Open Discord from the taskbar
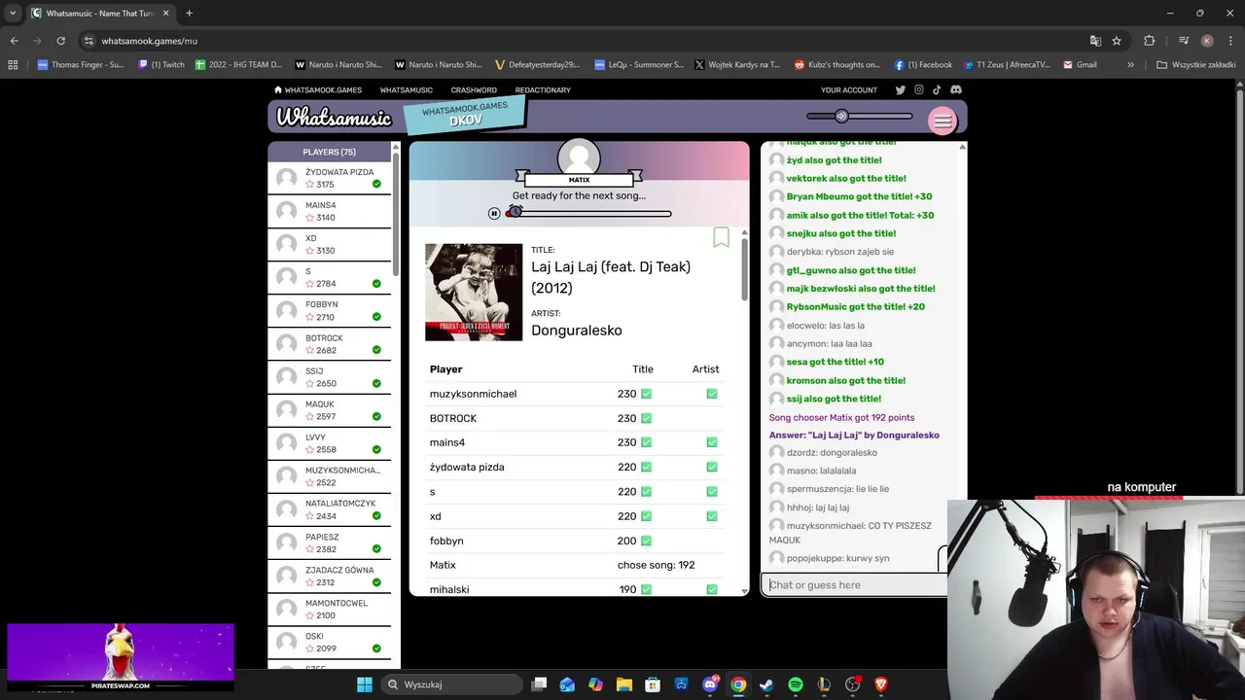 coord(710,684)
